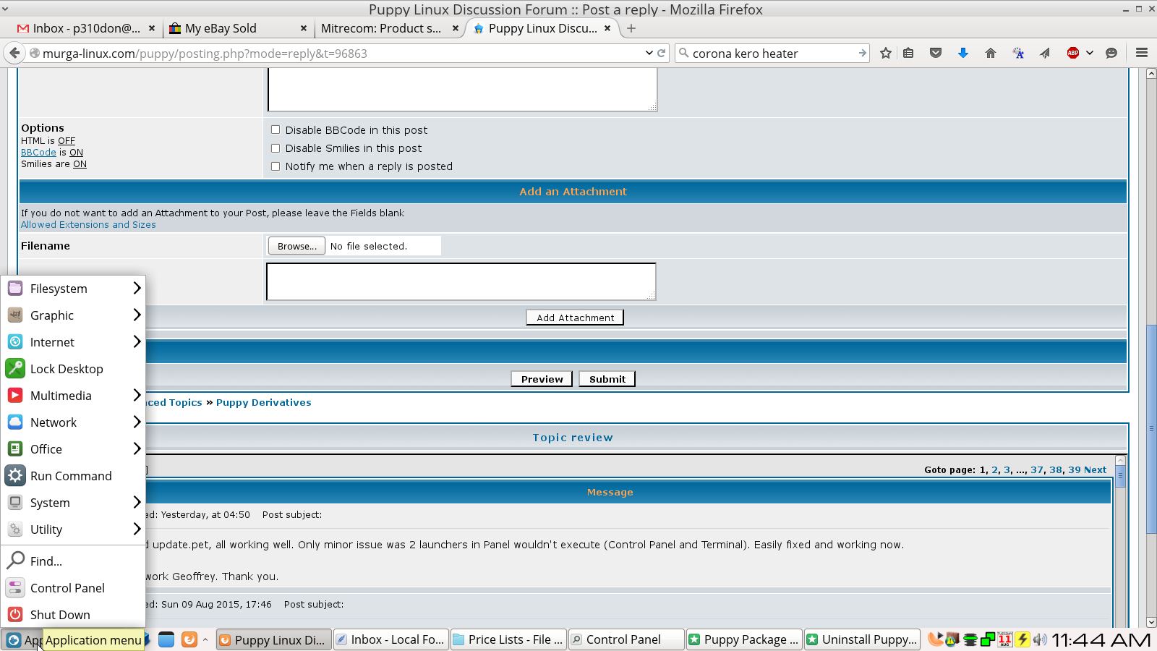Close the My eBay Sold tab
Viewport: 1157px width, 651px height.
304,28
